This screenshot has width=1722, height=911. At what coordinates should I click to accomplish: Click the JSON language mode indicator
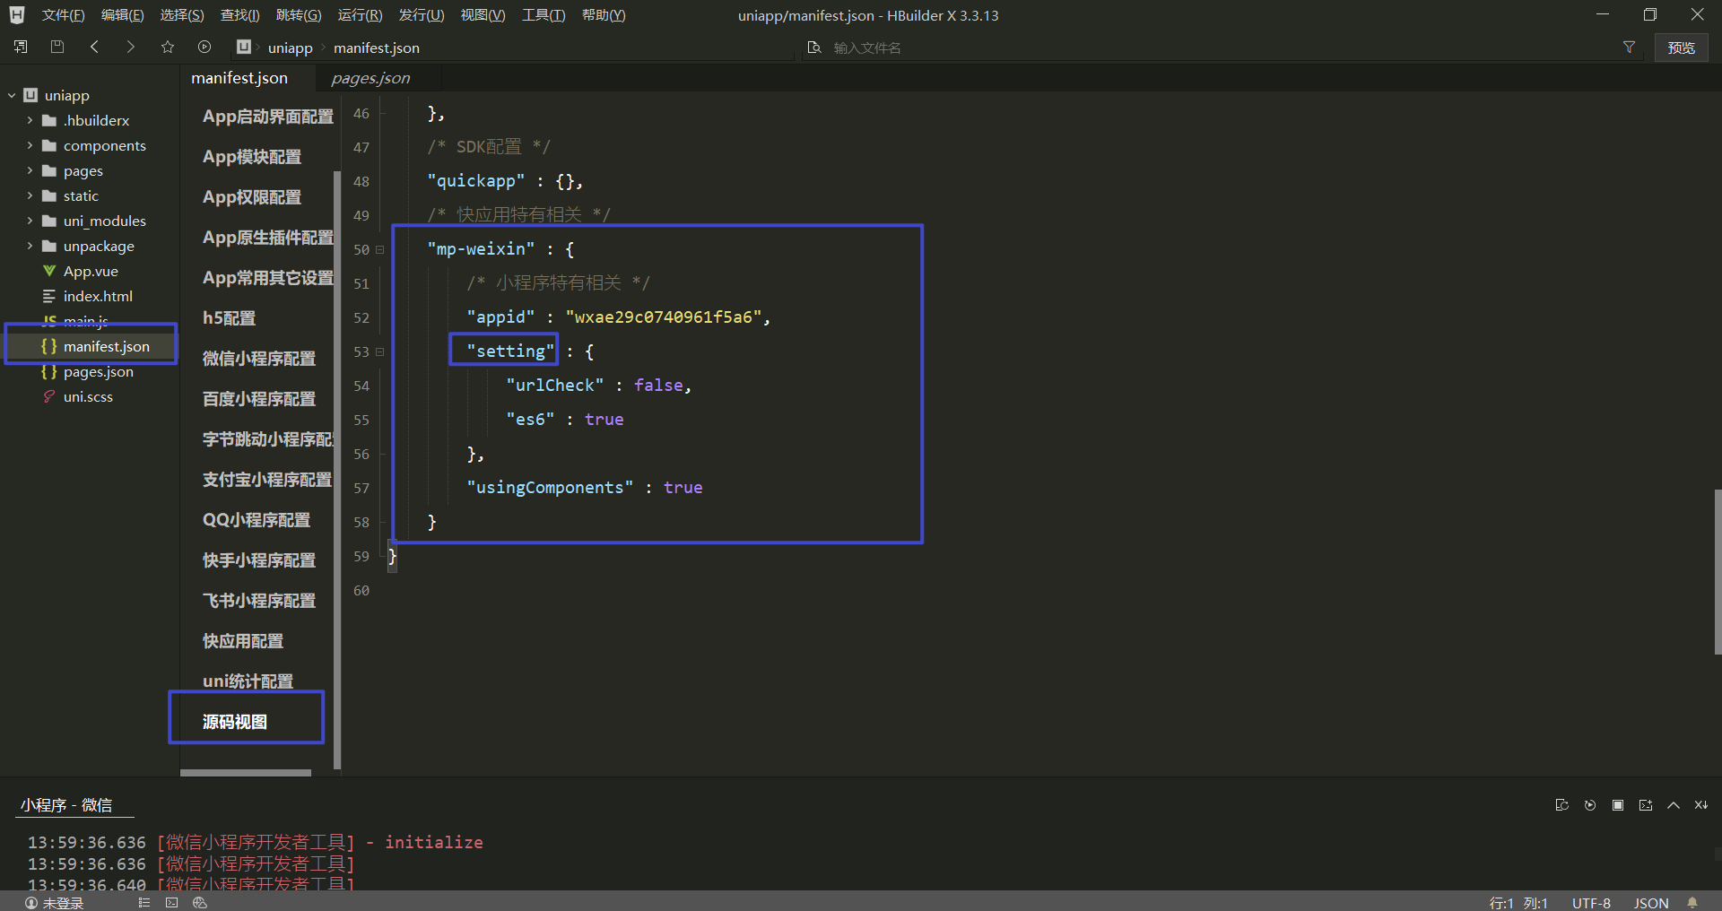pos(1651,903)
